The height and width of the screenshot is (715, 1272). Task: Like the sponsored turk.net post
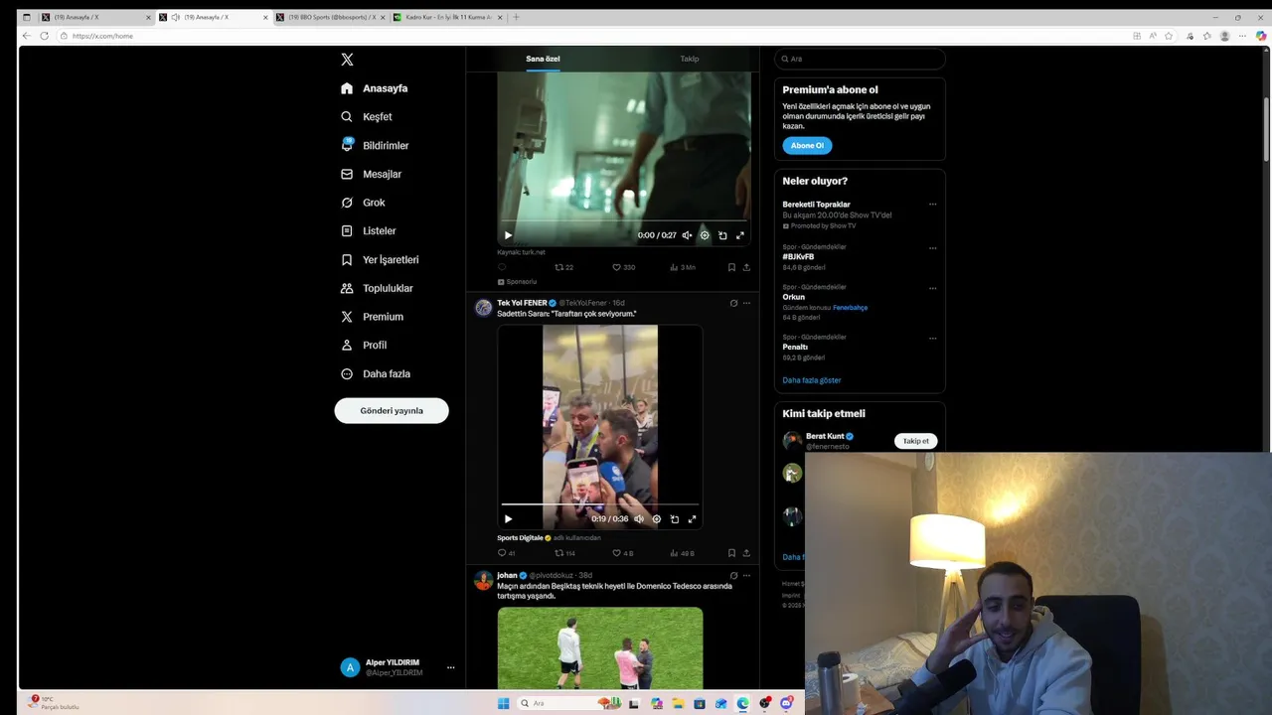[x=623, y=267]
